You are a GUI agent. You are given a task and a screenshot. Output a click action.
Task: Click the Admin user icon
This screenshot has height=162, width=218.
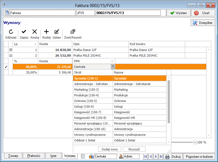click(x=121, y=156)
